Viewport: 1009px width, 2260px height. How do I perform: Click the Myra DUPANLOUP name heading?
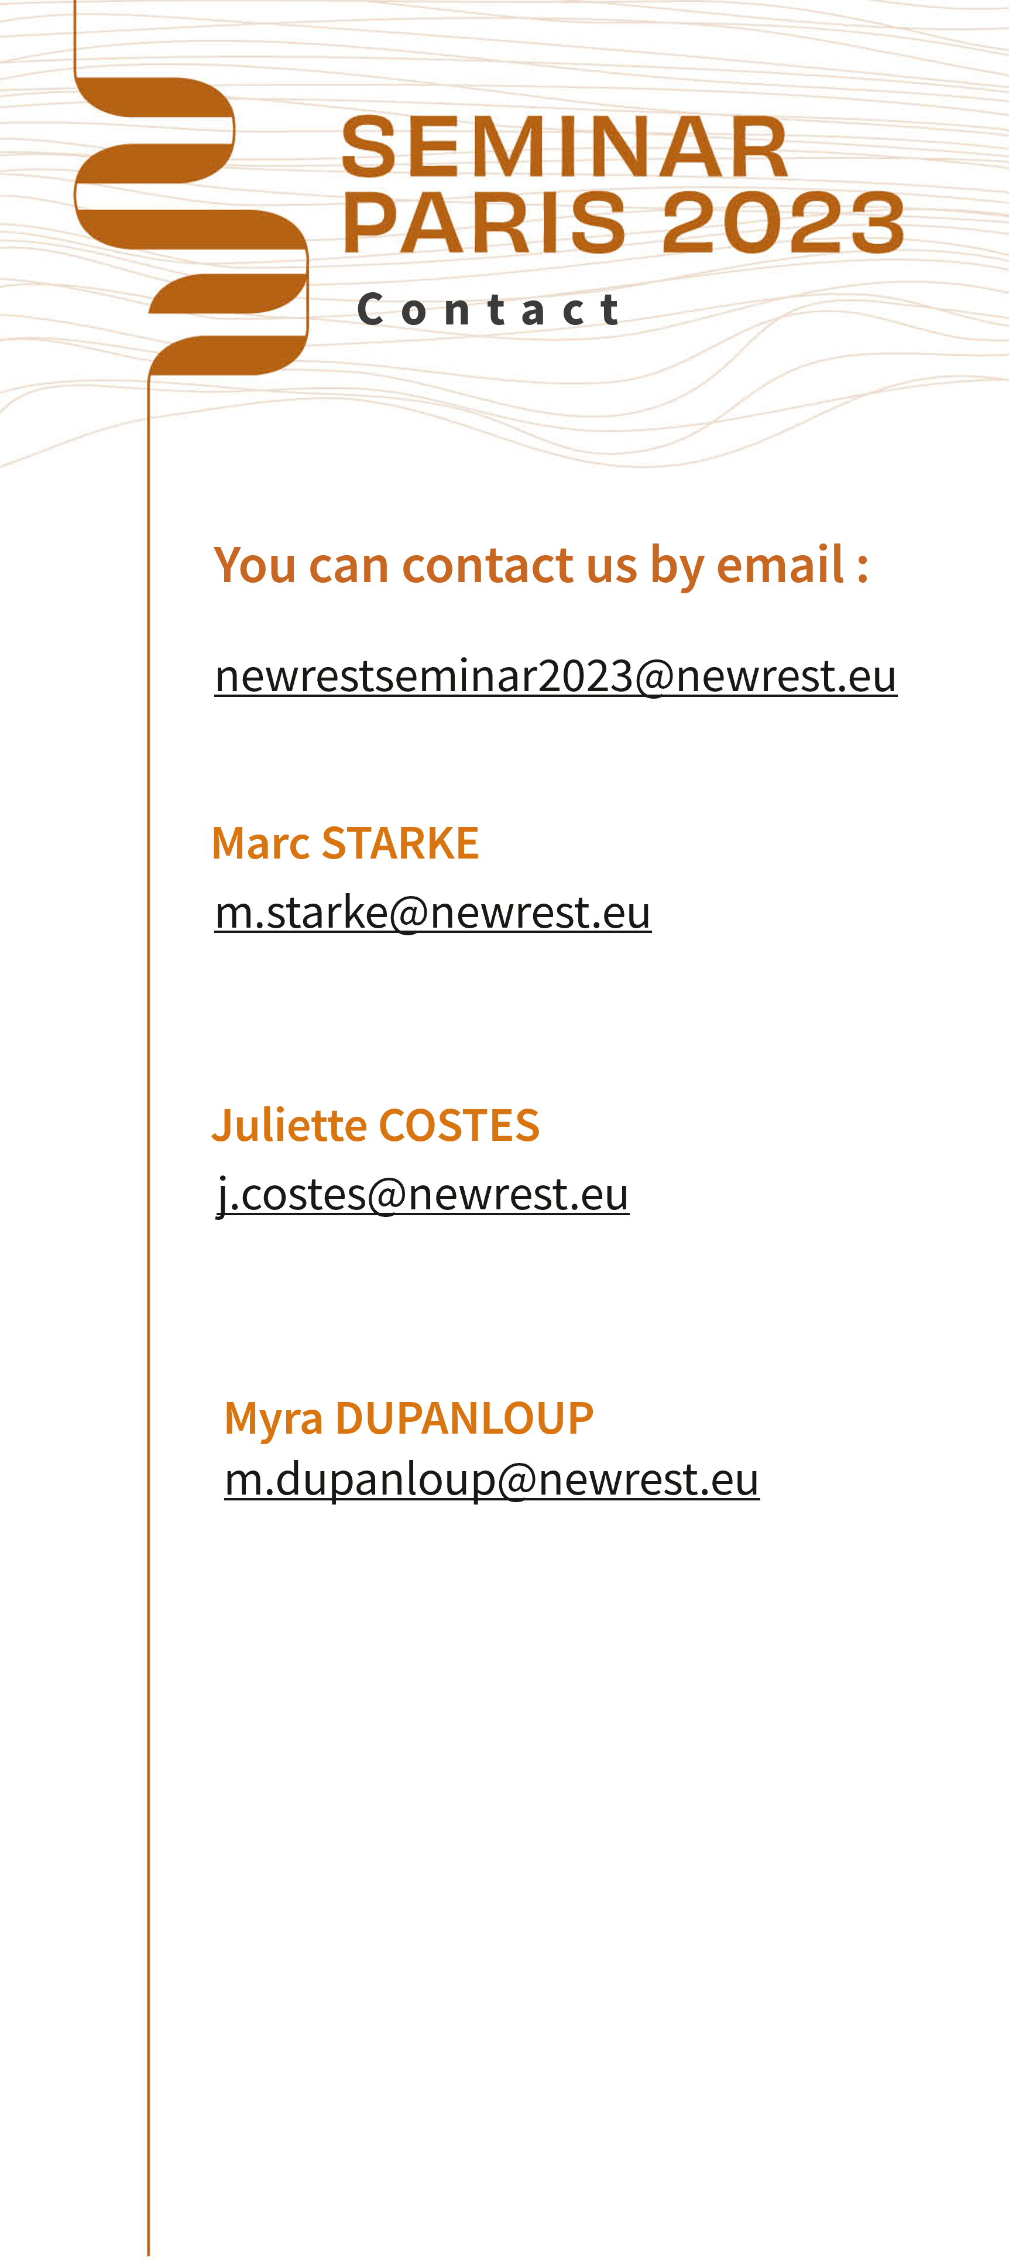[409, 1418]
